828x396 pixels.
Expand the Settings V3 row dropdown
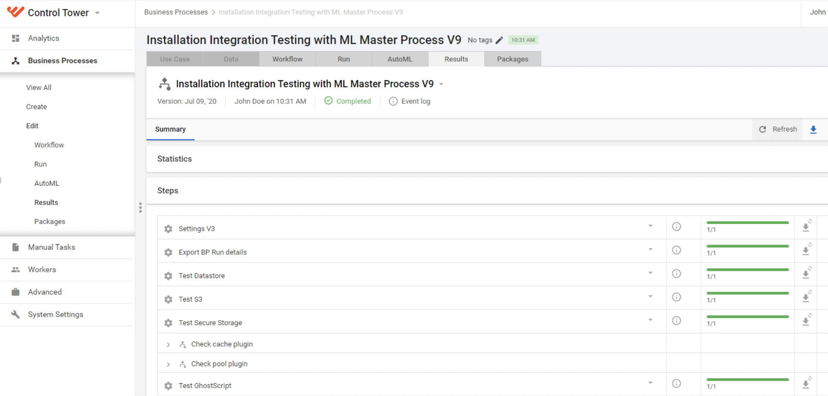click(650, 226)
